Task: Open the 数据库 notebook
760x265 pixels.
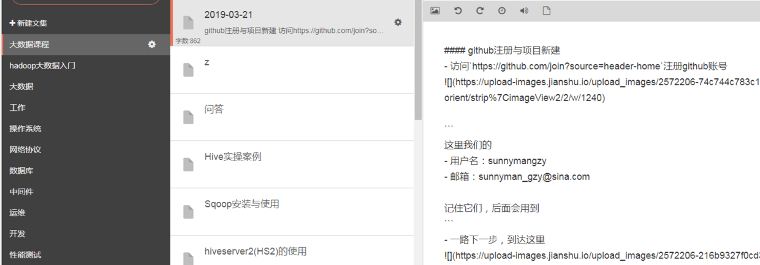Action: coord(85,171)
